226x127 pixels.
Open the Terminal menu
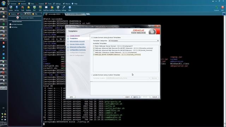[x=12, y=4]
